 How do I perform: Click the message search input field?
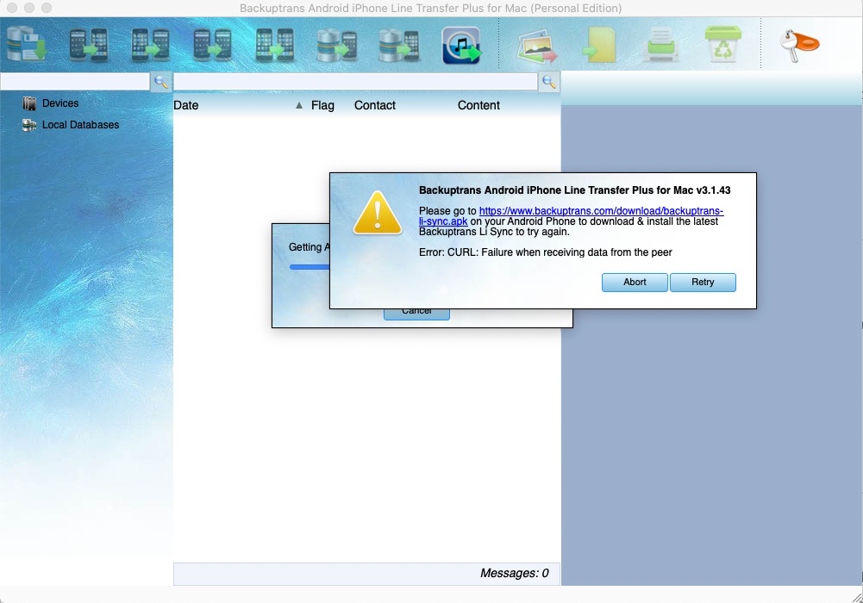tap(355, 81)
